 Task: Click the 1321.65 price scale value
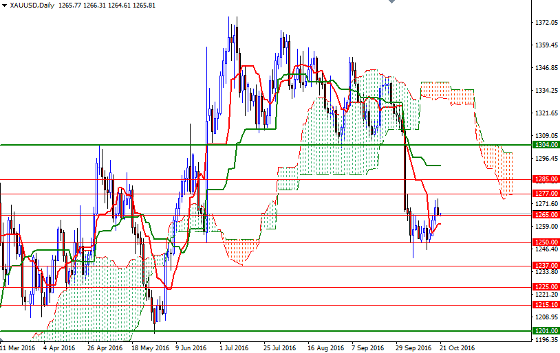[x=546, y=113]
